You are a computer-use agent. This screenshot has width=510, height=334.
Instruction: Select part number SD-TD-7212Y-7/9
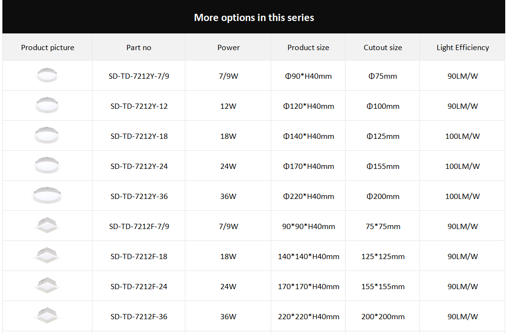pyautogui.click(x=139, y=76)
